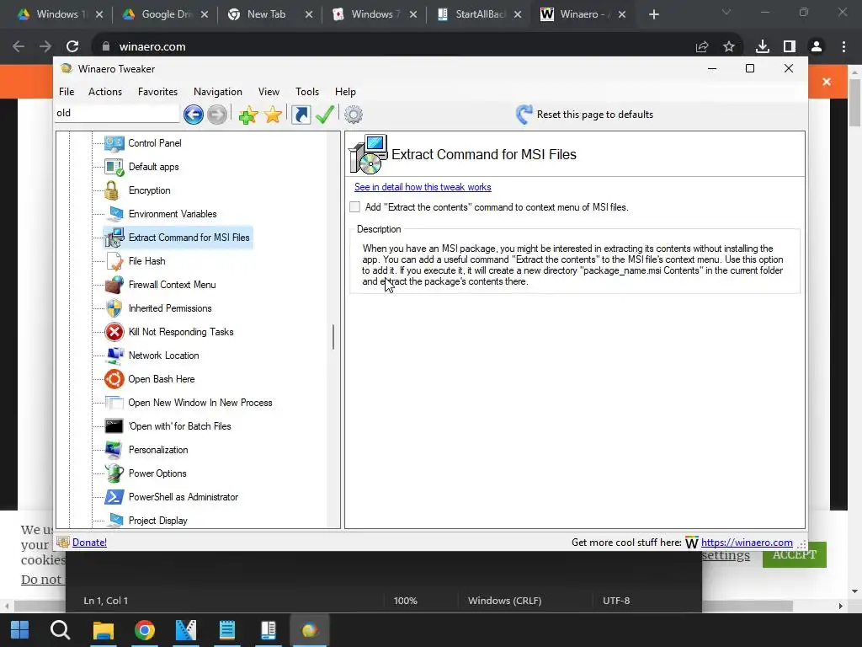Open the Windows Start menu
The width and height of the screenshot is (862, 647).
coord(20,630)
